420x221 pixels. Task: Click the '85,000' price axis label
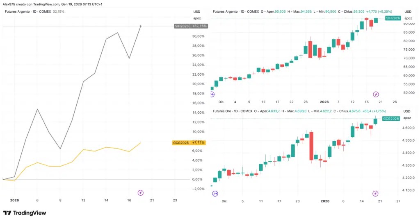click(x=409, y=33)
